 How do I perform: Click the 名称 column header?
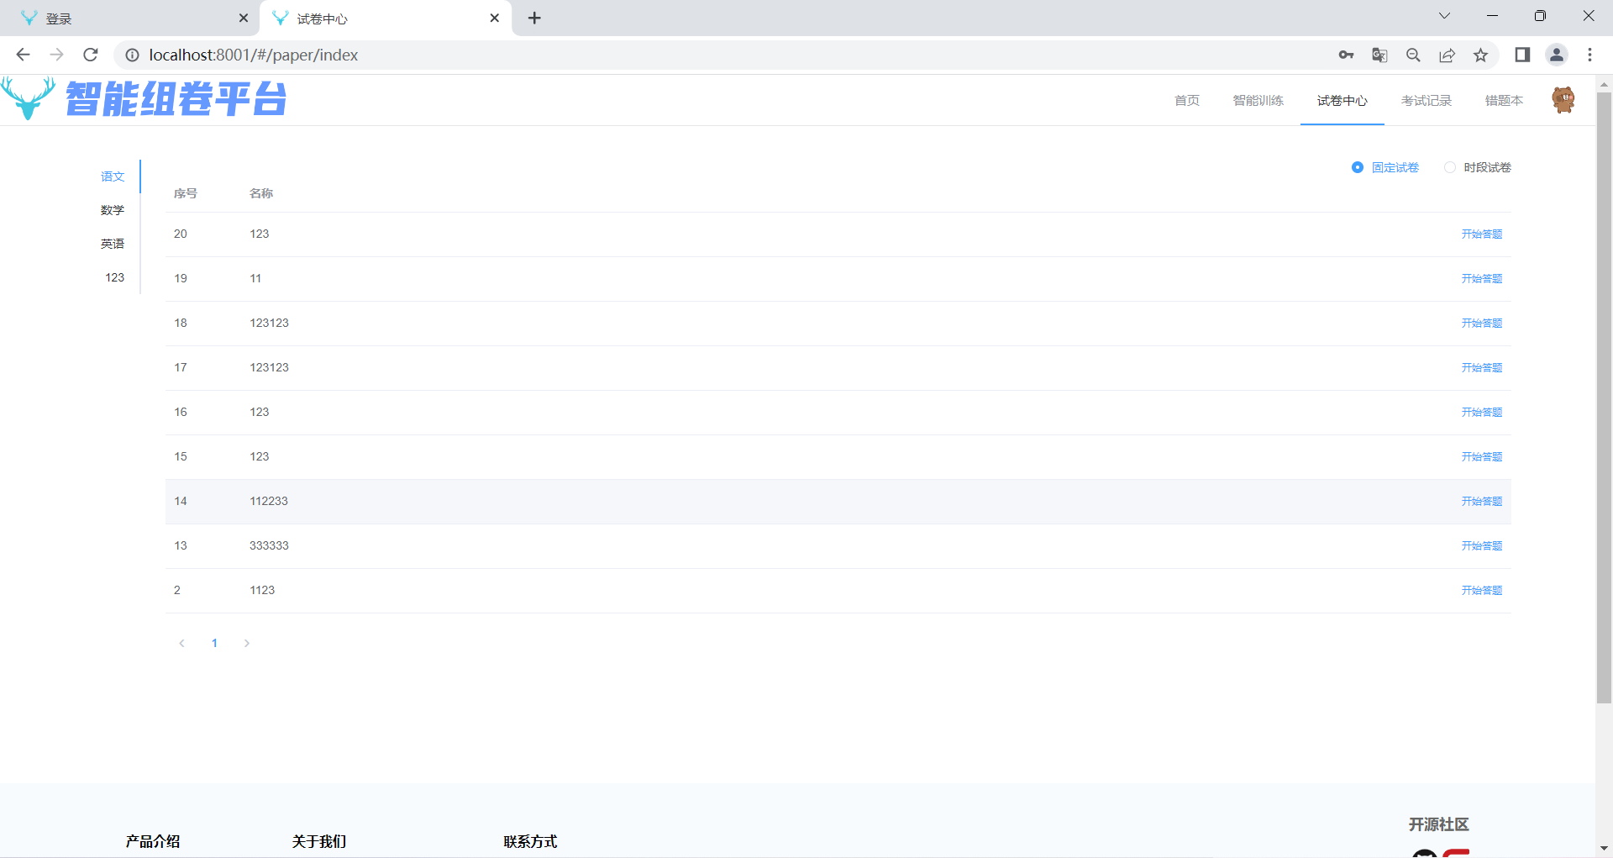(x=261, y=193)
